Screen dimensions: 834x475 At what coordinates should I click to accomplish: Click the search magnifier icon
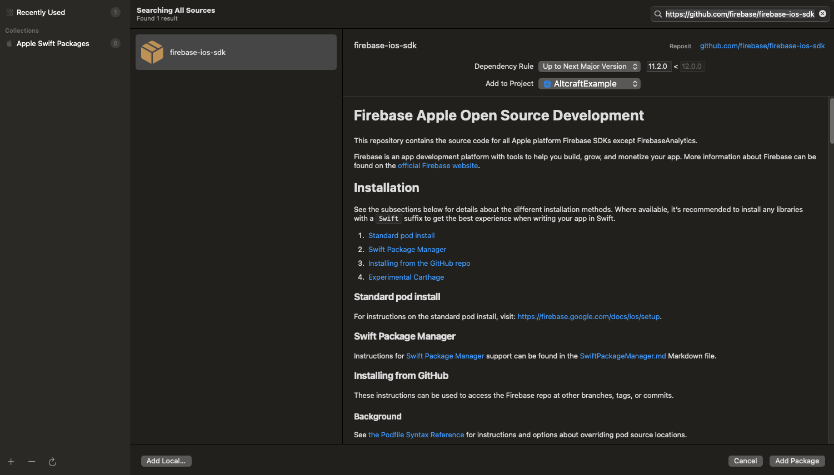(x=658, y=14)
